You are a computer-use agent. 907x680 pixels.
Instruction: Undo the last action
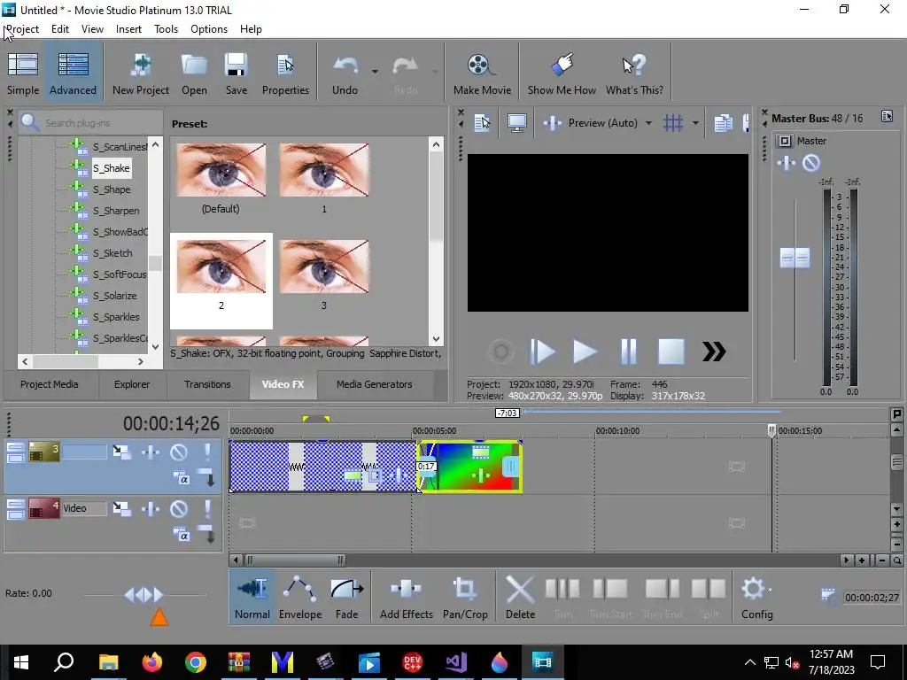[x=345, y=73]
